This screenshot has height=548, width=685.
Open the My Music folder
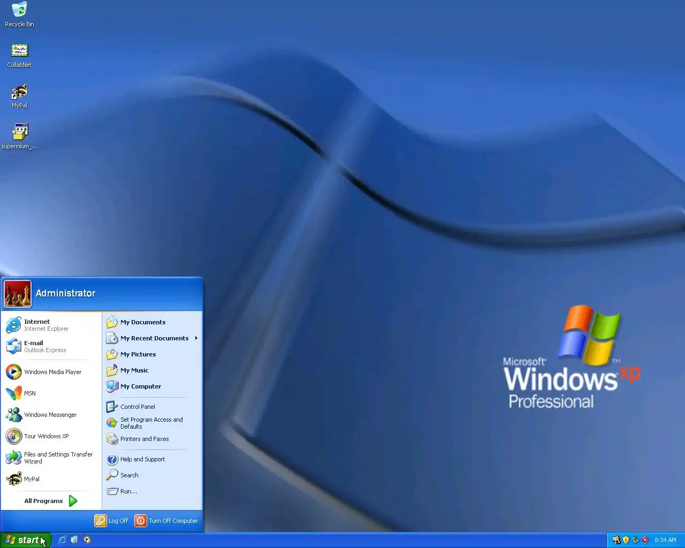coord(152,370)
